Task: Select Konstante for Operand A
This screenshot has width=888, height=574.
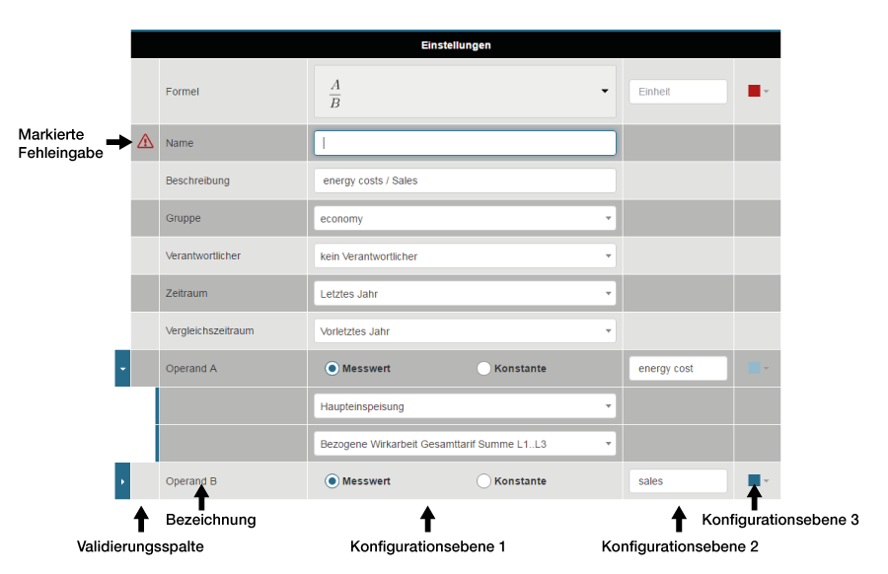Action: click(x=483, y=369)
